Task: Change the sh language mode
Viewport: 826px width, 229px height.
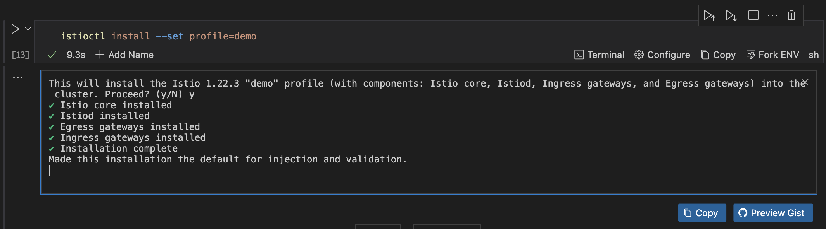Action: tap(814, 55)
